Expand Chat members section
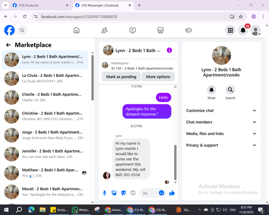Viewport: 269px width, 215px height. point(221,122)
